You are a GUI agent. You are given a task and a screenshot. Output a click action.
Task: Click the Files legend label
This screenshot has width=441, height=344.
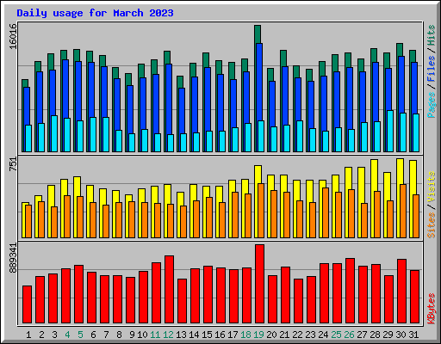pos(432,69)
